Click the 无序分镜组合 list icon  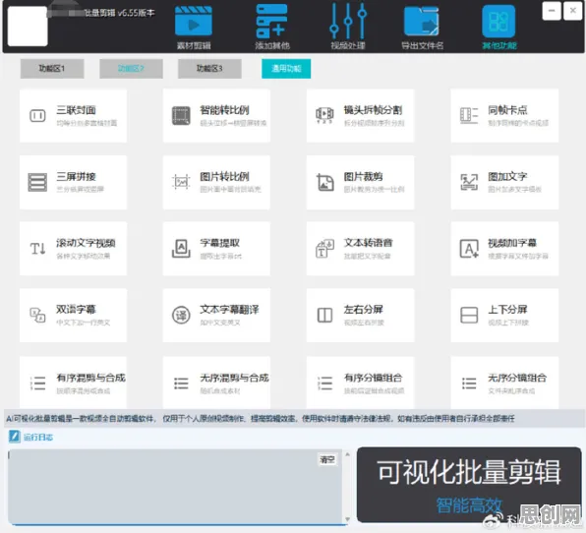coord(469,384)
